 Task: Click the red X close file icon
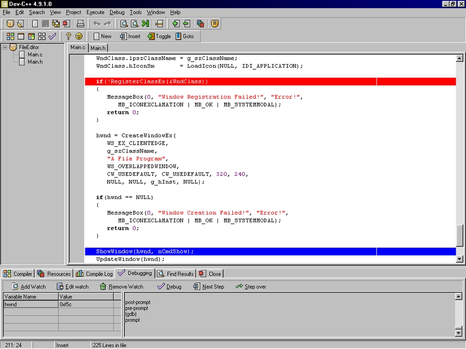[x=66, y=23]
